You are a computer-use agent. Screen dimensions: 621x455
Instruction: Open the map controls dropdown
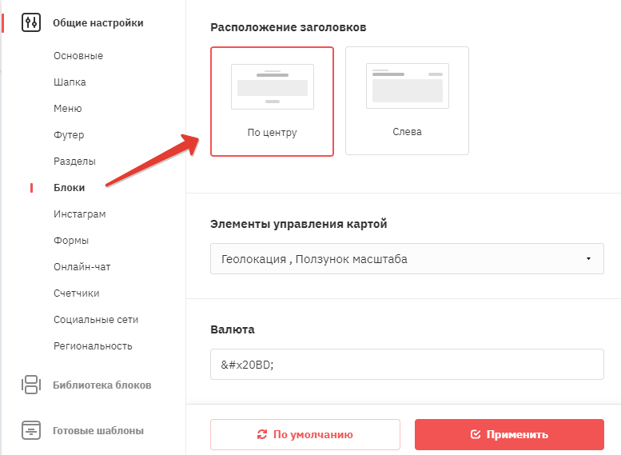coord(407,259)
